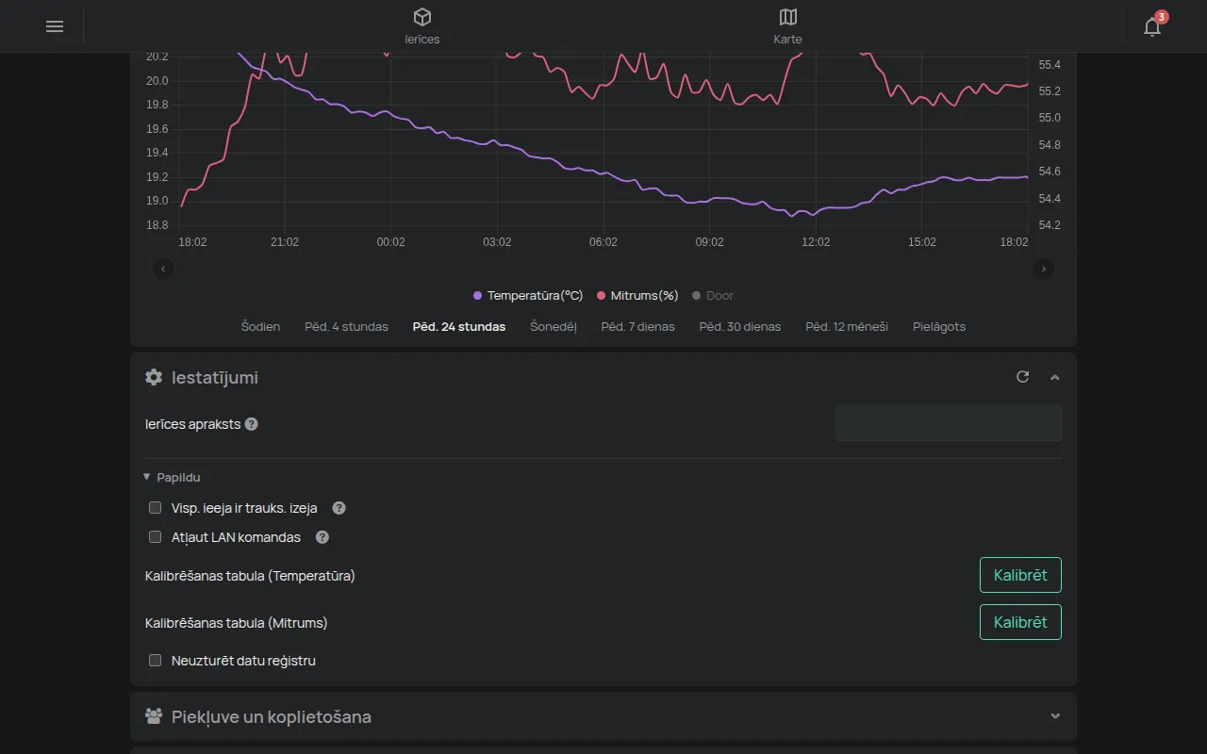
Task: Click the Piekļuve un koplietošana users icon
Action: tap(154, 716)
